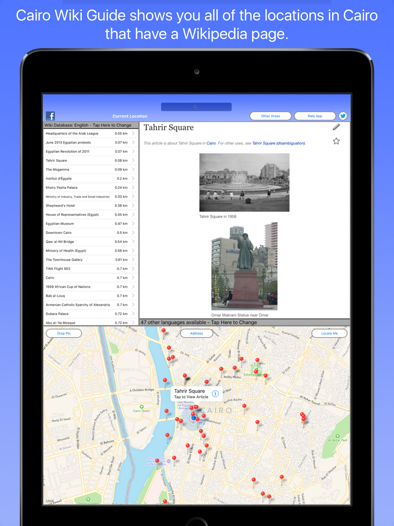Tap 47 other languages available bar
This screenshot has height=526, width=394.
pos(245,322)
